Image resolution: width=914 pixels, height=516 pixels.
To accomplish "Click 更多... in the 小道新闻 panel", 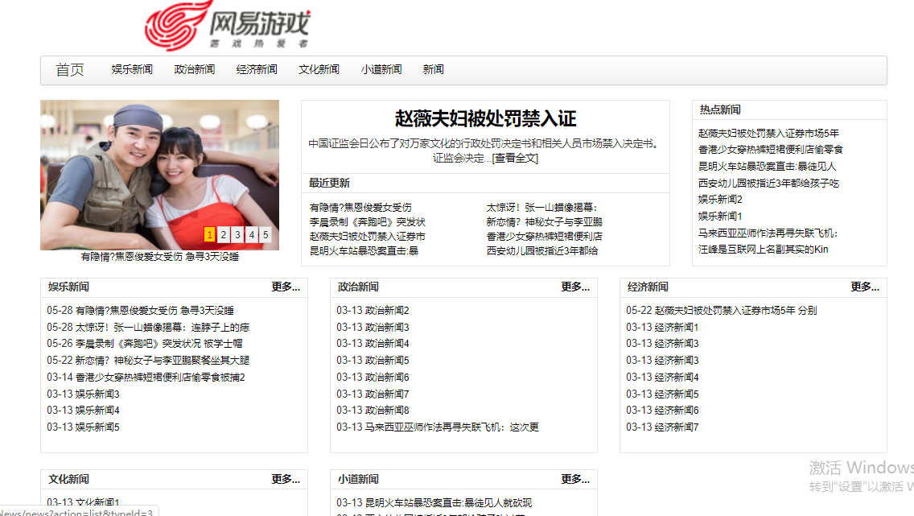I will click(x=575, y=479).
